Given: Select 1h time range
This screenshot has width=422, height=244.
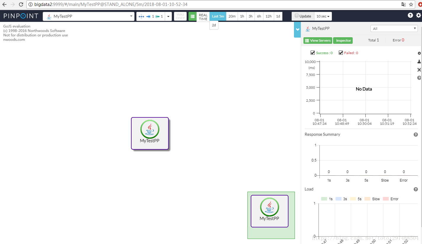Looking at the screenshot, I should pos(242,16).
